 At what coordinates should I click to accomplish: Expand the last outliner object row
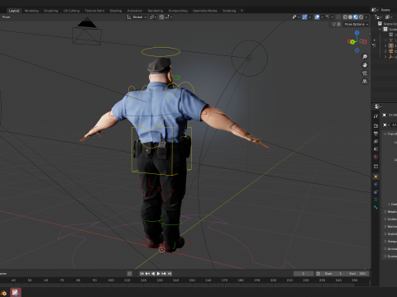click(x=385, y=57)
